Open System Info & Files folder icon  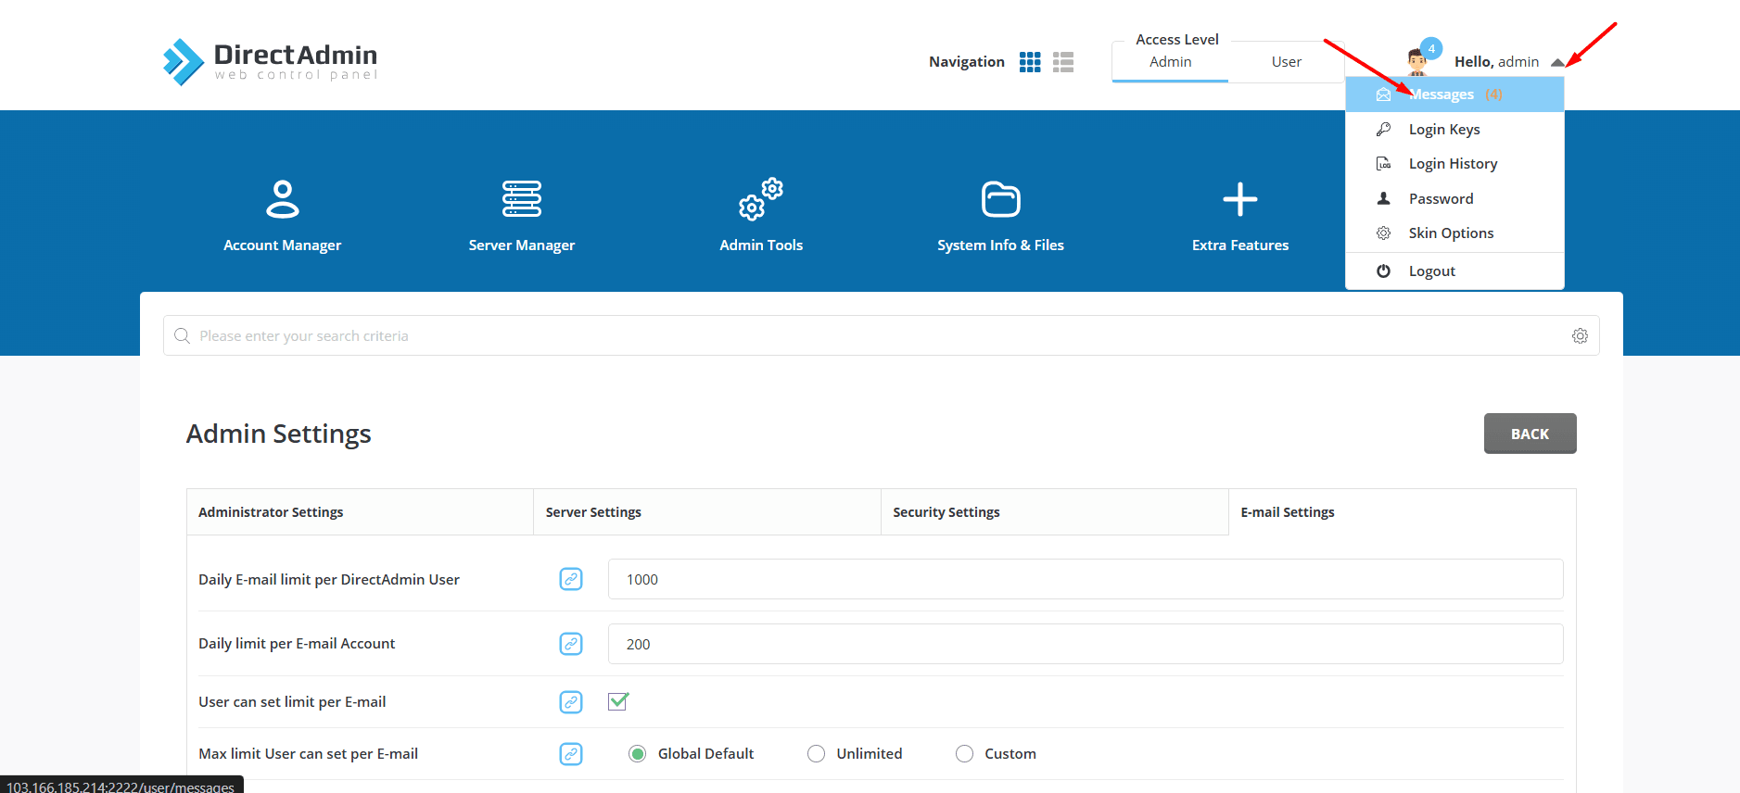point(1000,199)
